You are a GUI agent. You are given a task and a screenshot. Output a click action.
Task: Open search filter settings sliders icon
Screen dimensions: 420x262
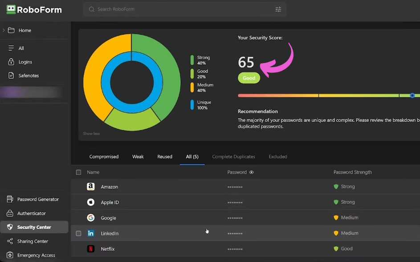pyautogui.click(x=278, y=9)
